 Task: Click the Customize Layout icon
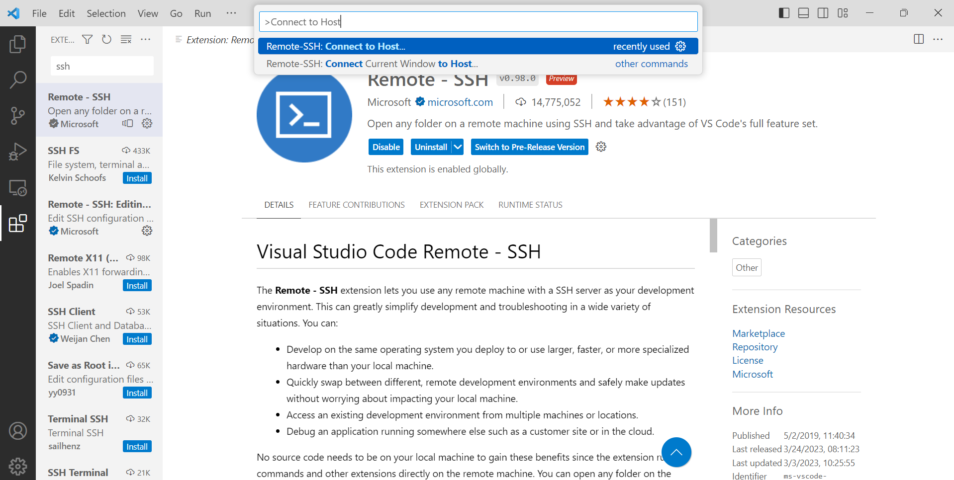[843, 13]
